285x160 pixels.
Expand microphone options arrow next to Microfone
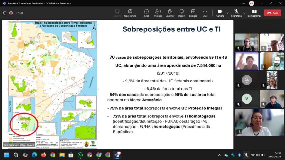pyautogui.click(x=244, y=13)
